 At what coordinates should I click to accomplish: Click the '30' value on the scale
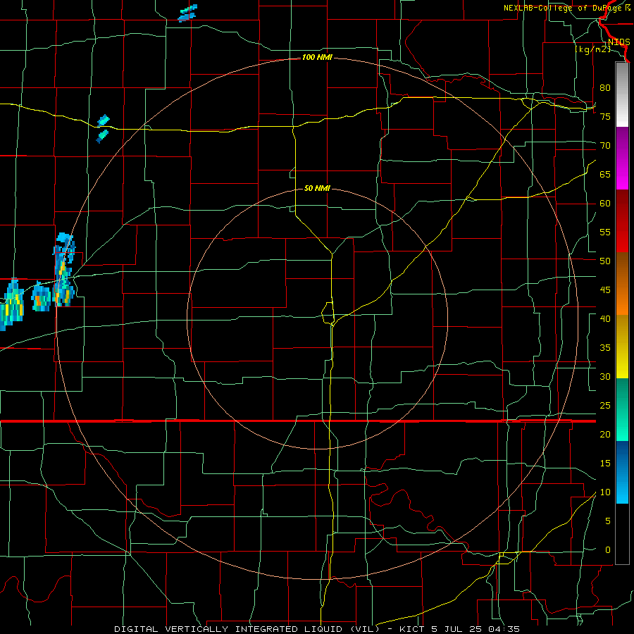click(x=605, y=377)
